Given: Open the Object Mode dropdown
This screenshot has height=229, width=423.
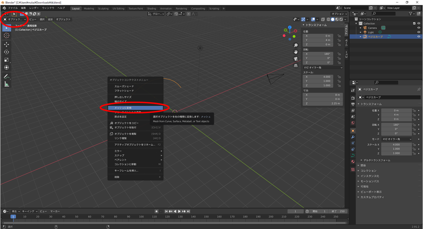Looking at the screenshot, I should [x=14, y=19].
